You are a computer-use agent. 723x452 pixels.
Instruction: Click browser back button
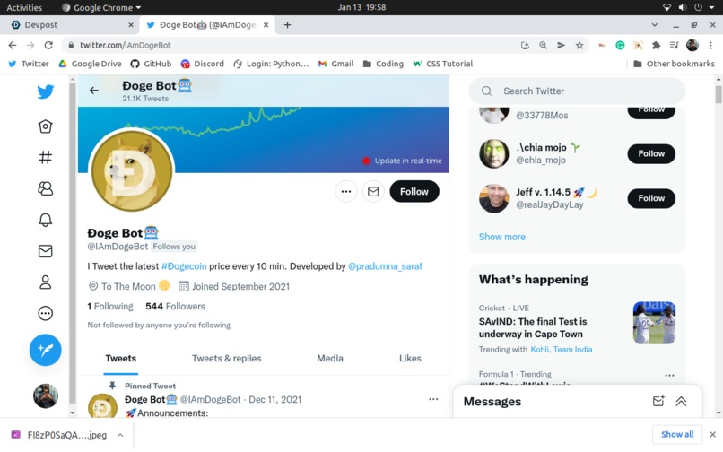point(13,45)
